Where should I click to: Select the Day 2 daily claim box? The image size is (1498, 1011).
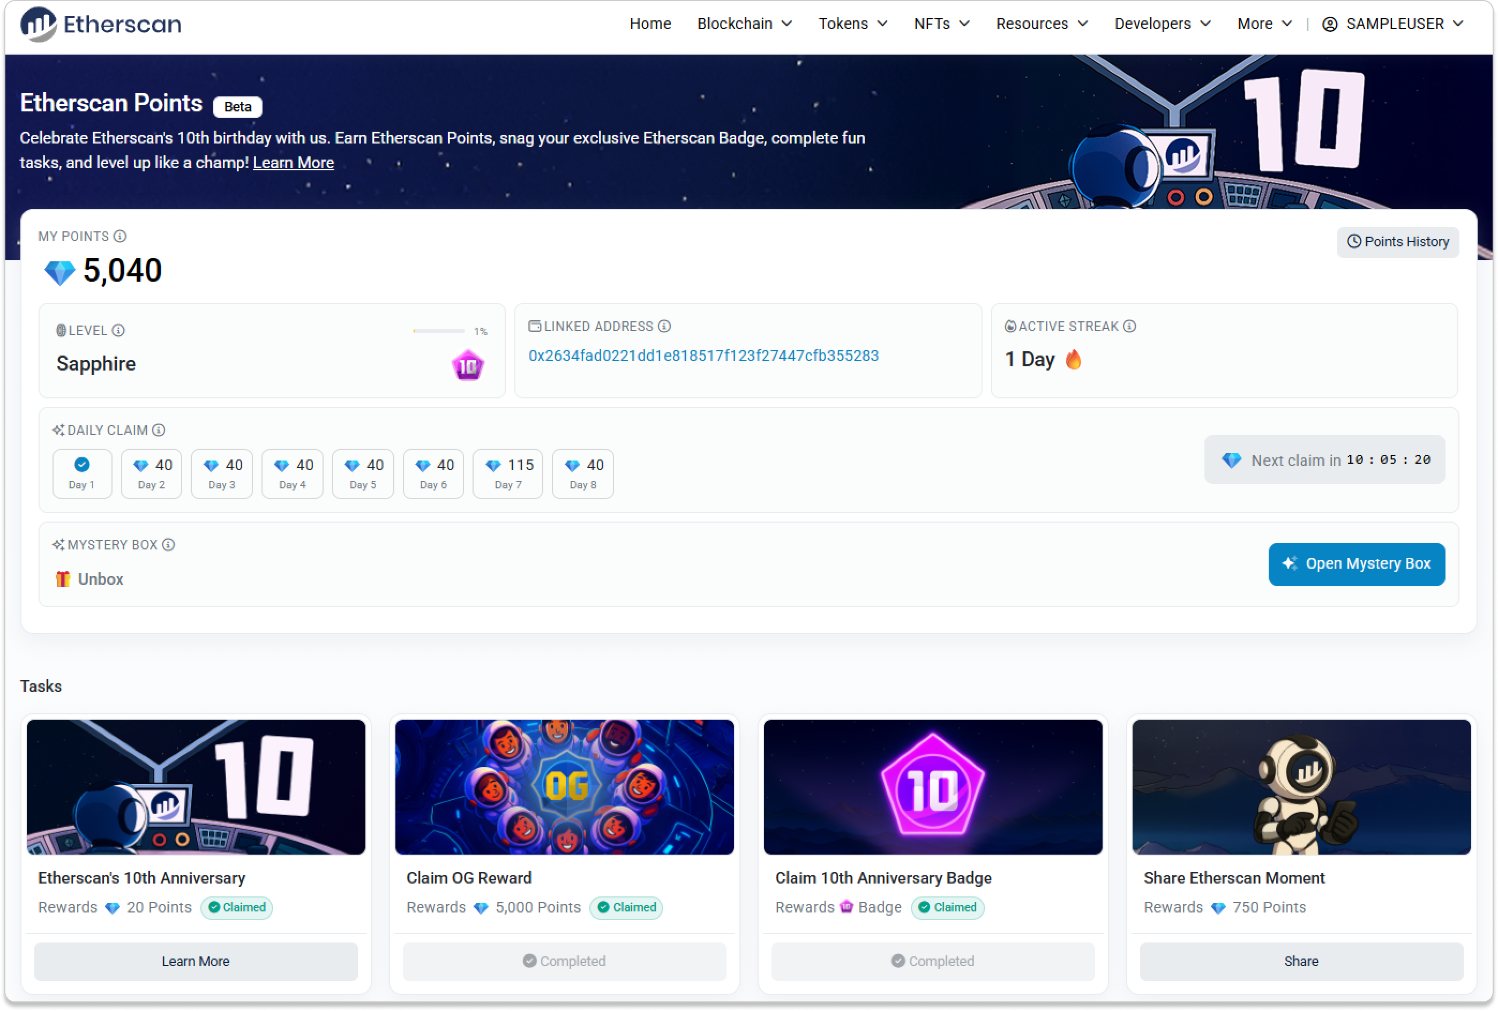pos(152,473)
